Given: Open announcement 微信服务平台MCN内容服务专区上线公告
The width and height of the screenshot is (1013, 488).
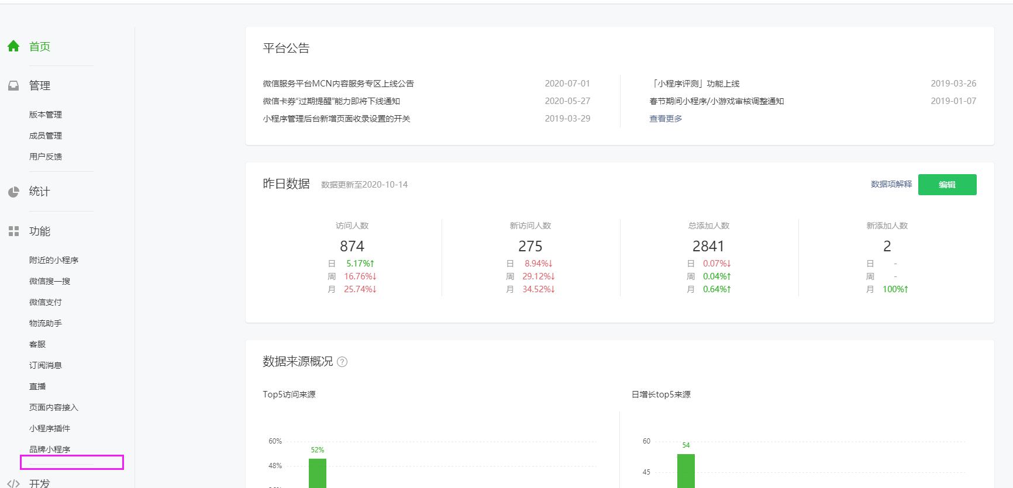Looking at the screenshot, I should tap(339, 84).
